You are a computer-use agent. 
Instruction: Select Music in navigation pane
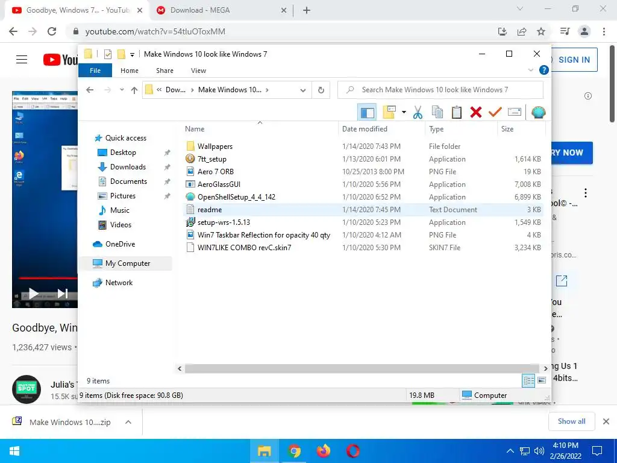120,210
